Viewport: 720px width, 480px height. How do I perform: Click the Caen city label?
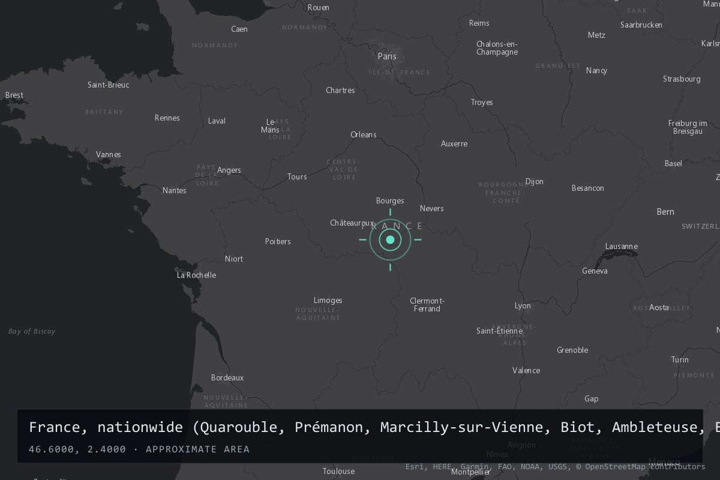pyautogui.click(x=239, y=29)
